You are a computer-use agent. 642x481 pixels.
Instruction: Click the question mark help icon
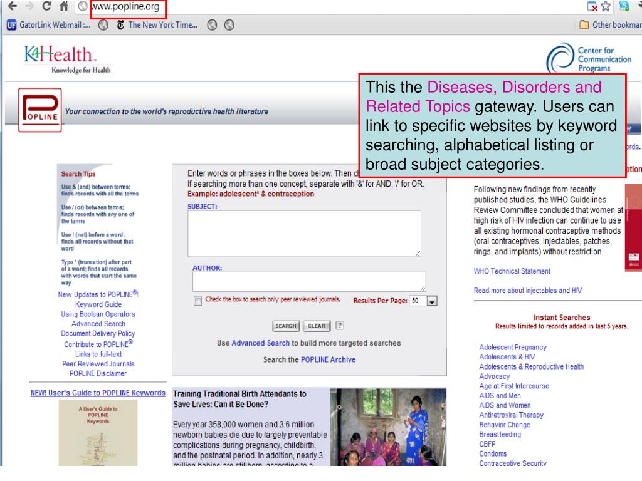coord(340,325)
